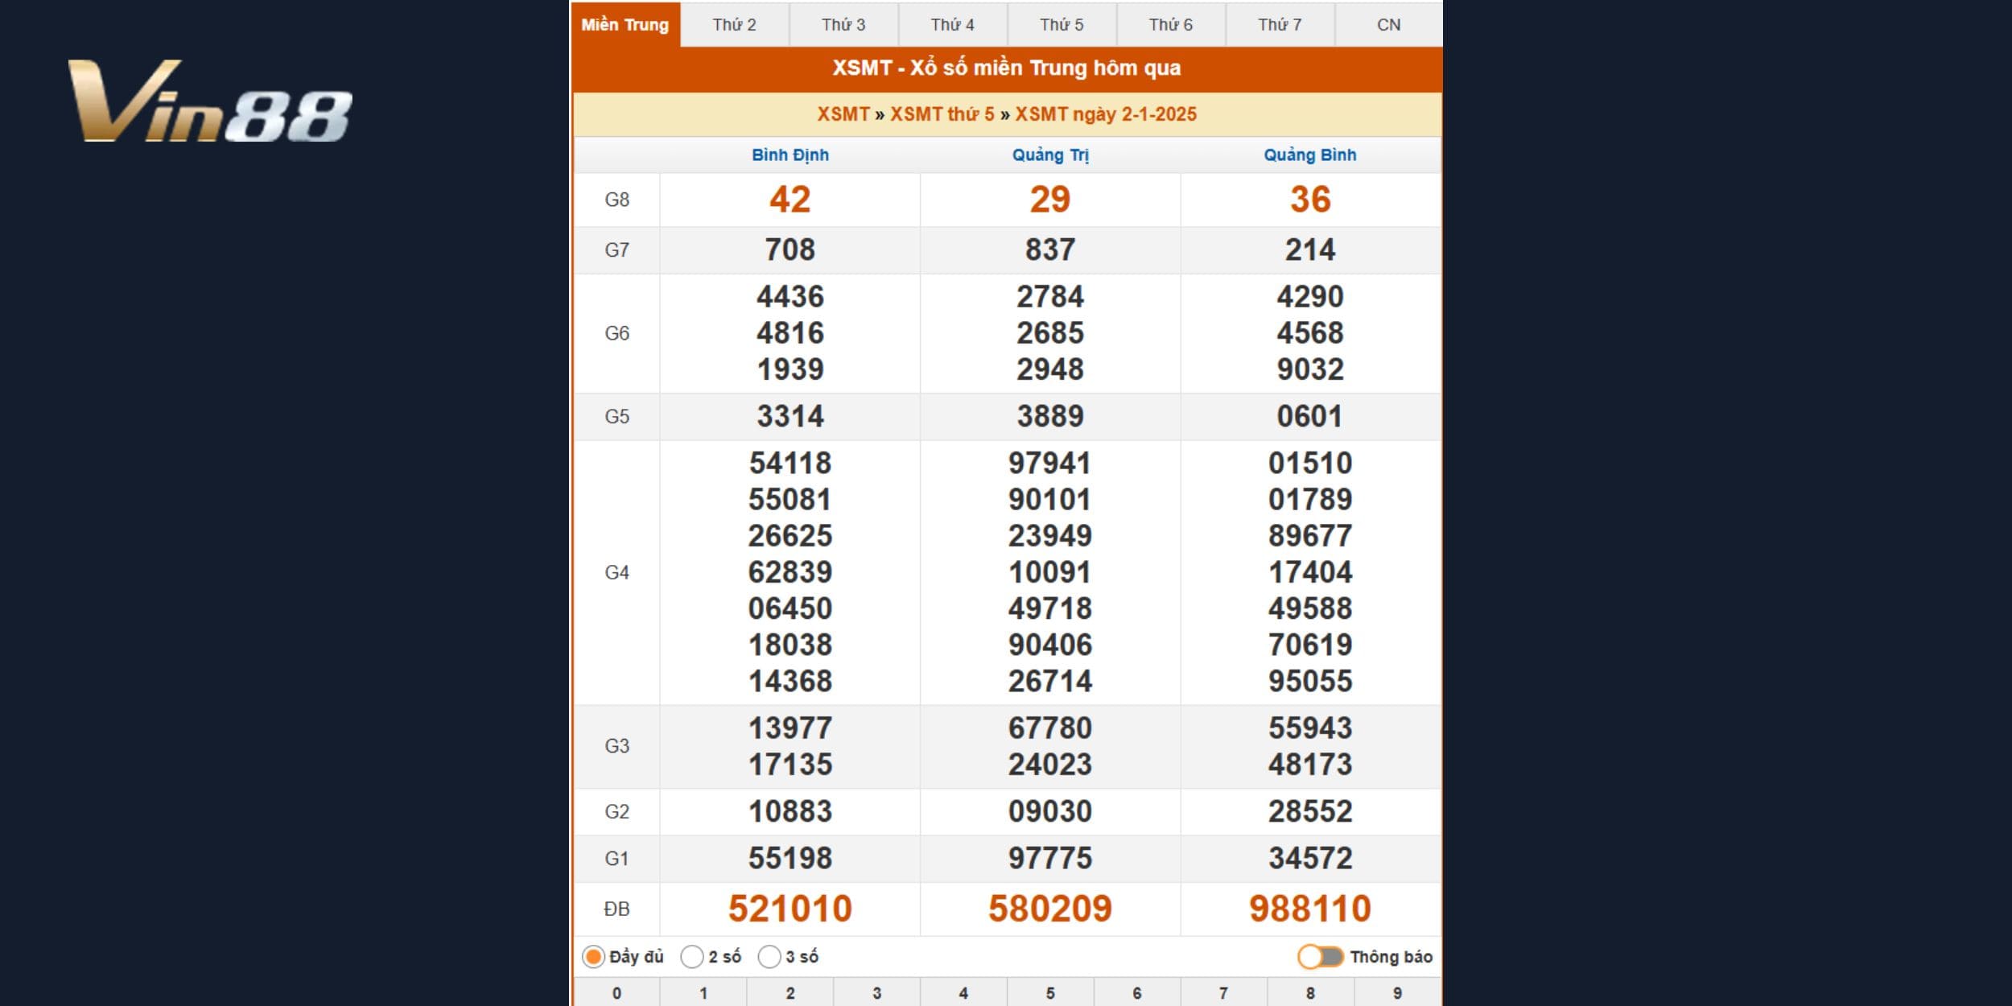The height and width of the screenshot is (1006, 2012).
Task: Switch to the Thứ 7 tab
Action: point(1280,25)
